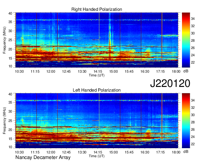Click 10 MHz tick on right-handed frequency axis
Viewport: 198px width, 161px height.
pyautogui.click(x=10, y=66)
